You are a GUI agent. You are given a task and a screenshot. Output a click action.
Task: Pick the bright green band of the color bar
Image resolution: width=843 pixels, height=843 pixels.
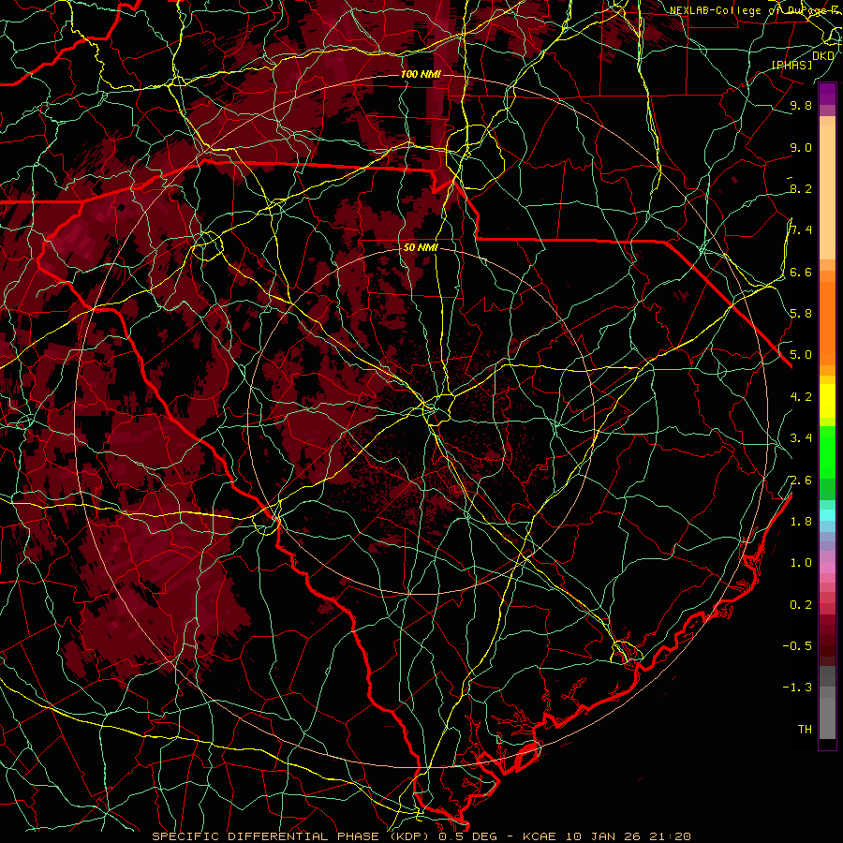click(x=827, y=453)
